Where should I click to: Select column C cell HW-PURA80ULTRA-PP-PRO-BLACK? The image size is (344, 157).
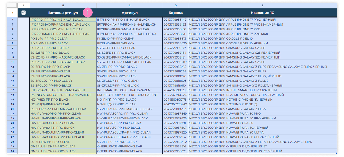click(130, 137)
